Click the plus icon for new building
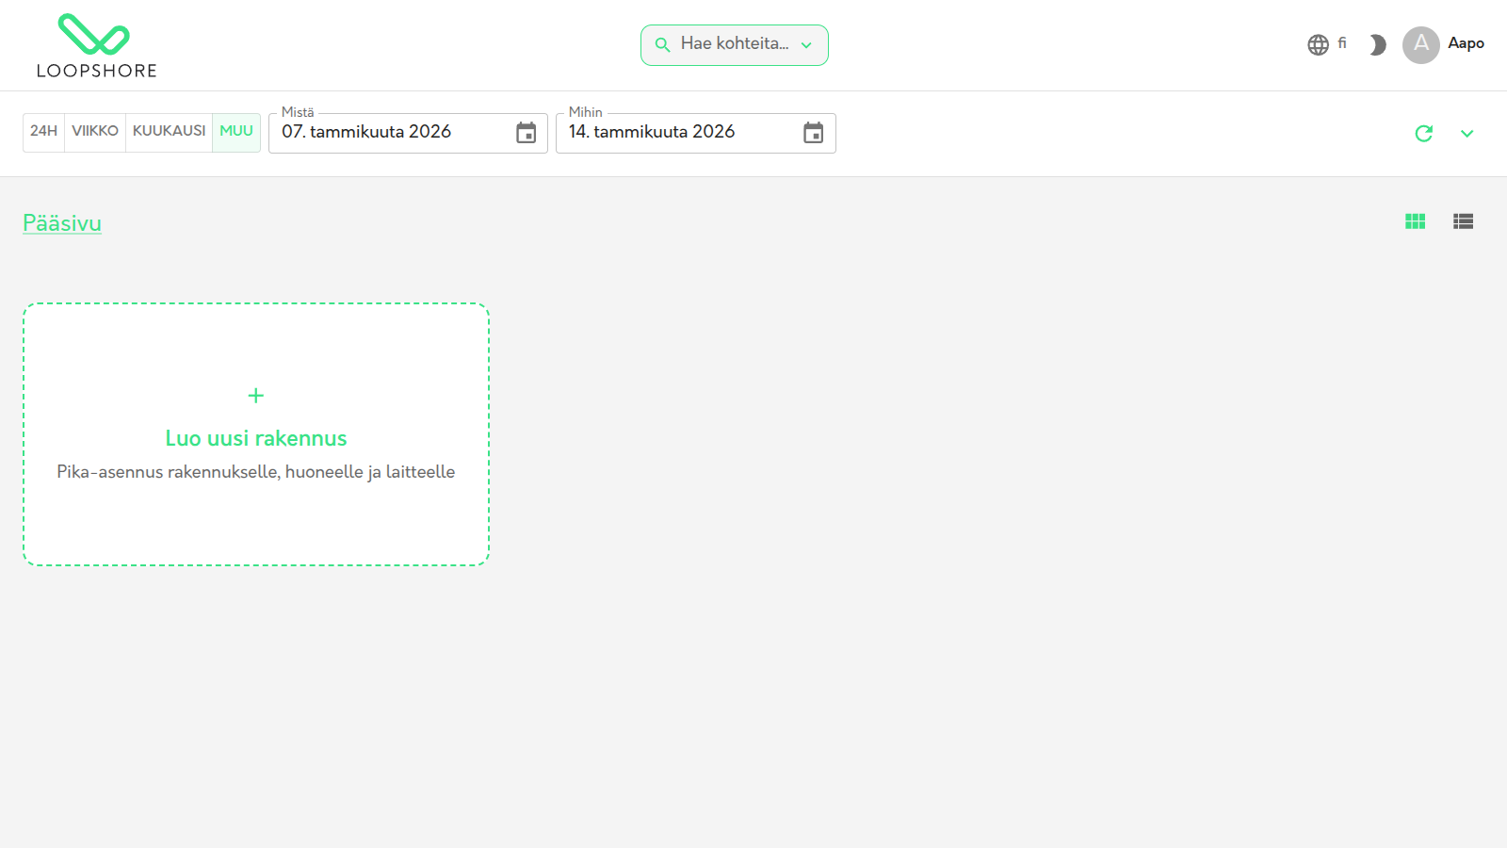 (x=256, y=396)
